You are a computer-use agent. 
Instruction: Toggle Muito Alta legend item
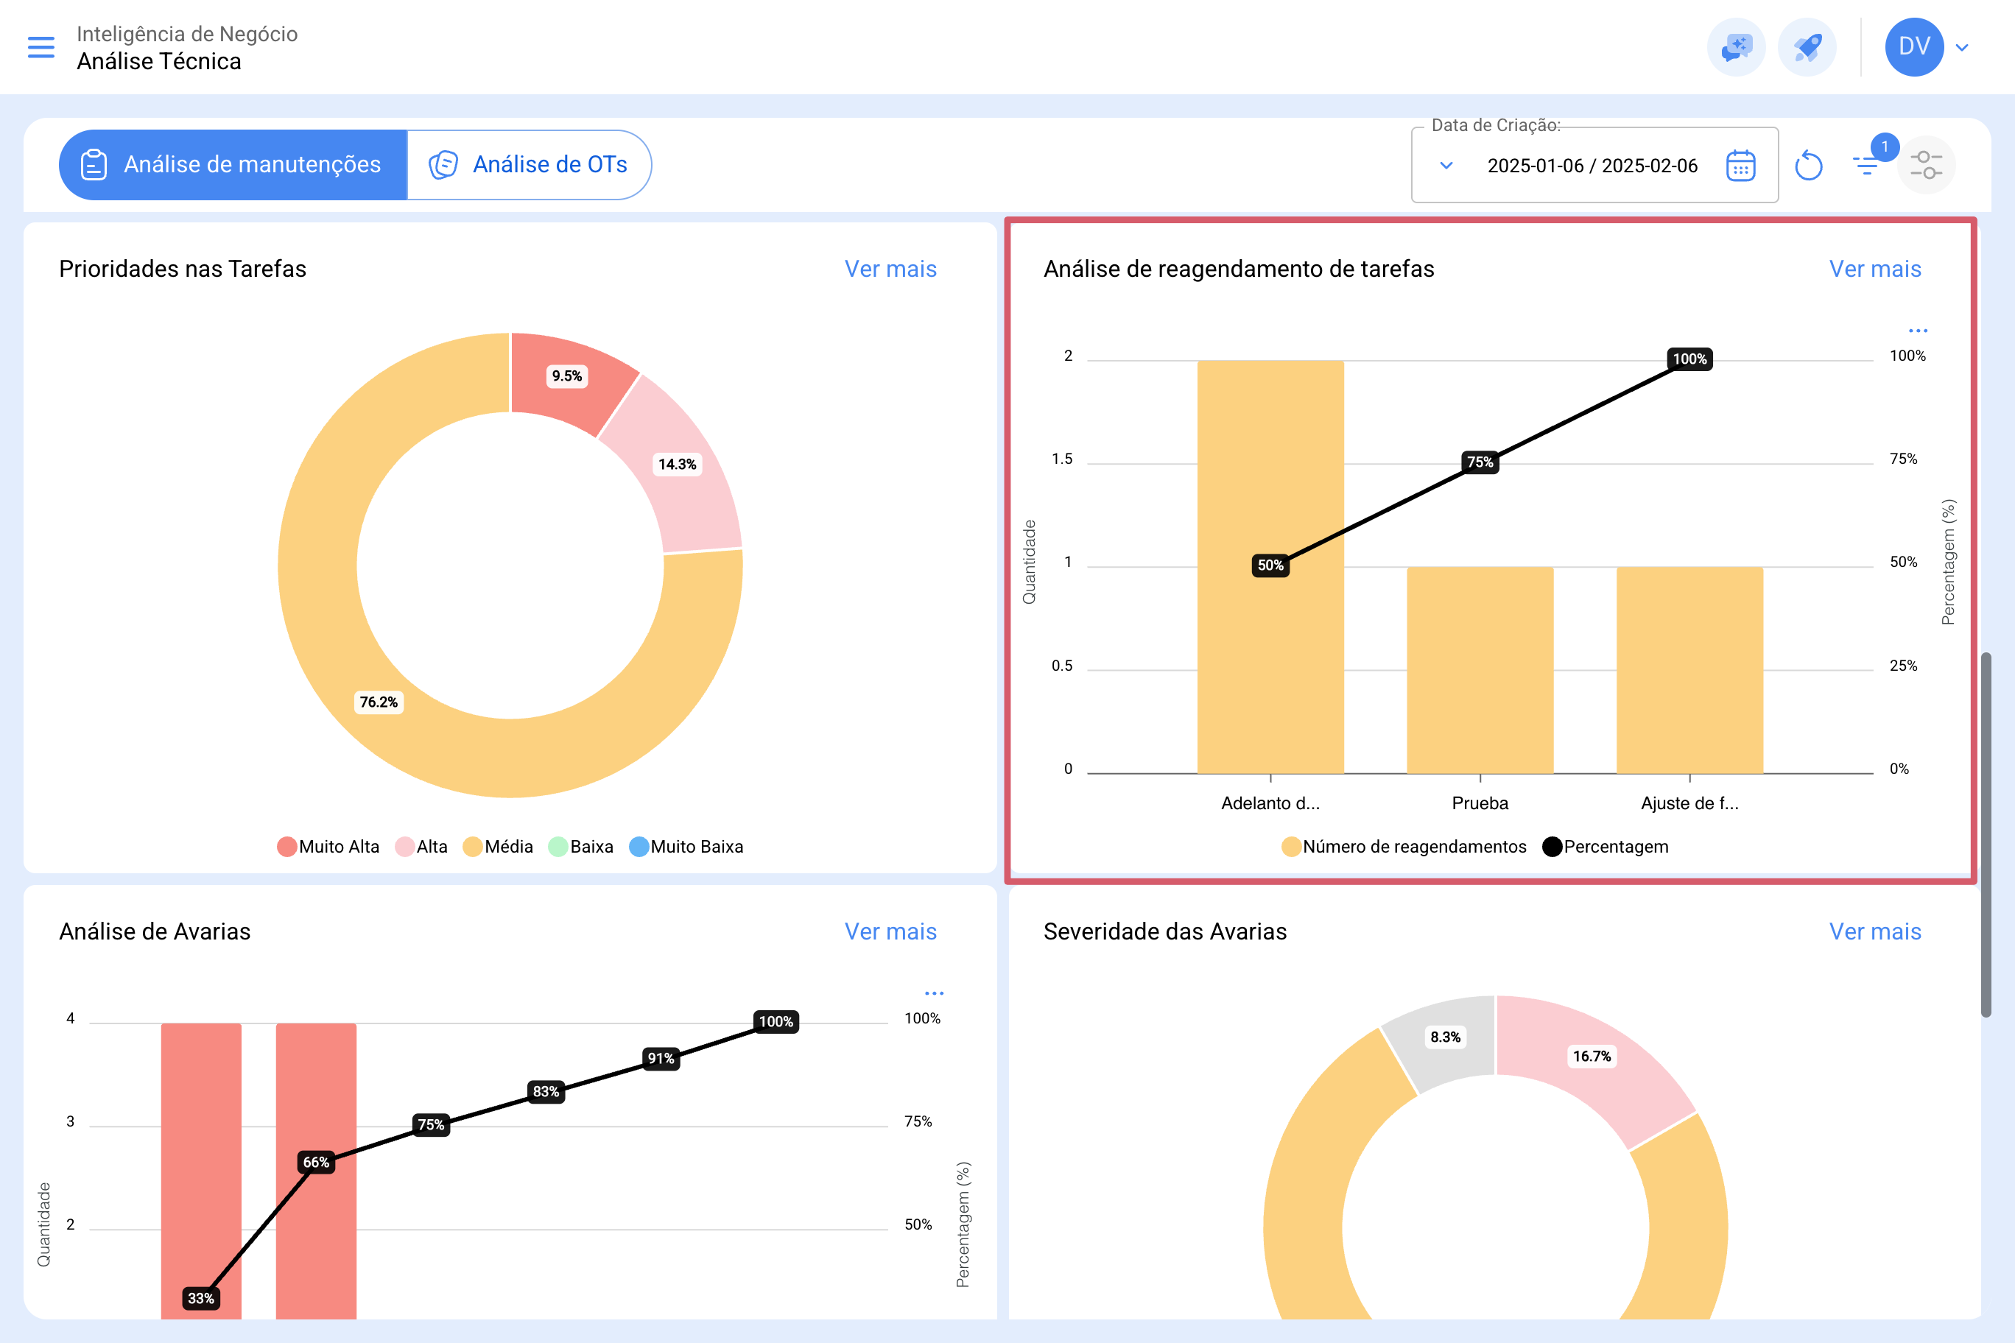[x=328, y=847]
